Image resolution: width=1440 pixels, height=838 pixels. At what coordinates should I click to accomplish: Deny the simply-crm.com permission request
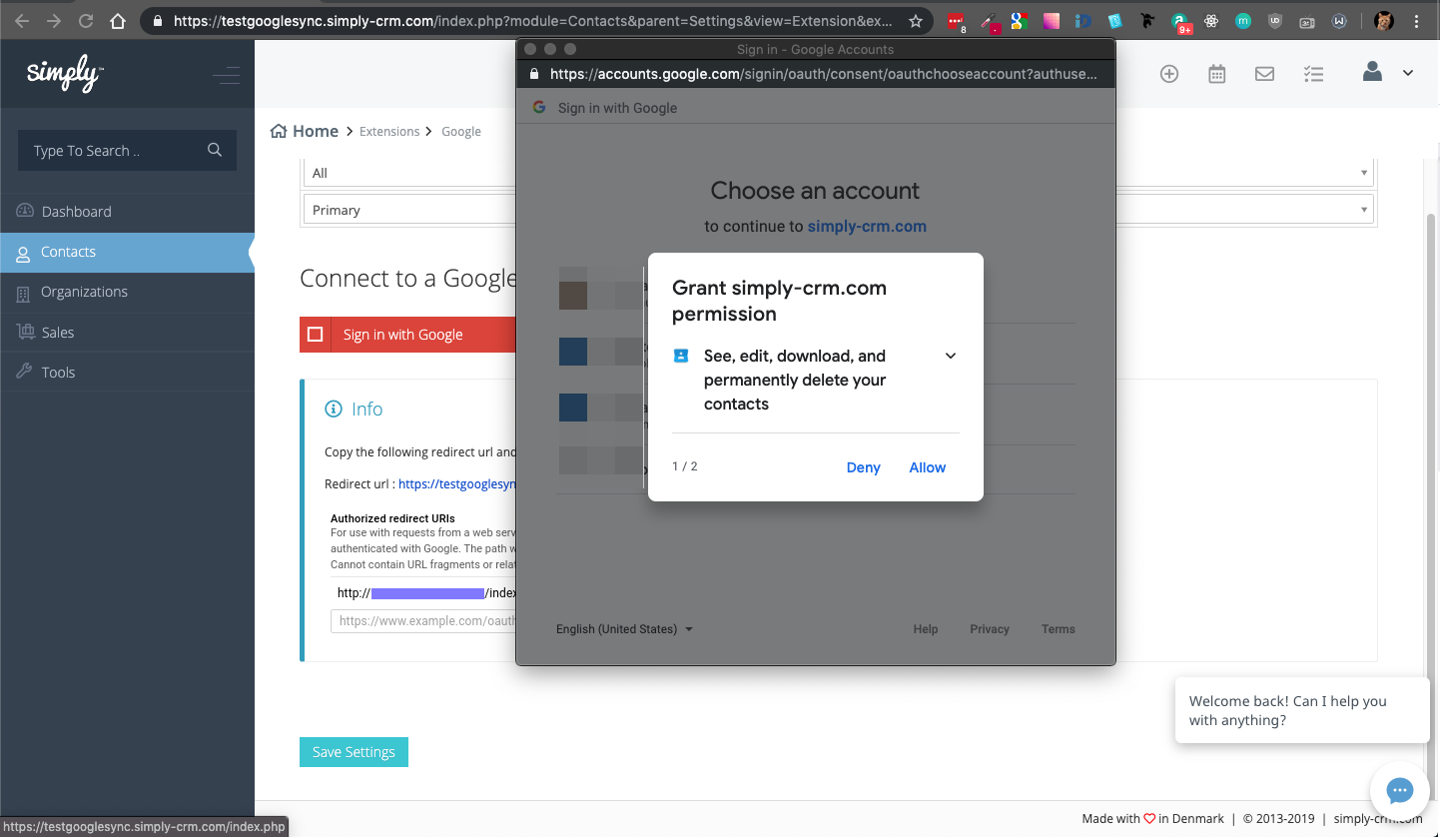(x=863, y=467)
